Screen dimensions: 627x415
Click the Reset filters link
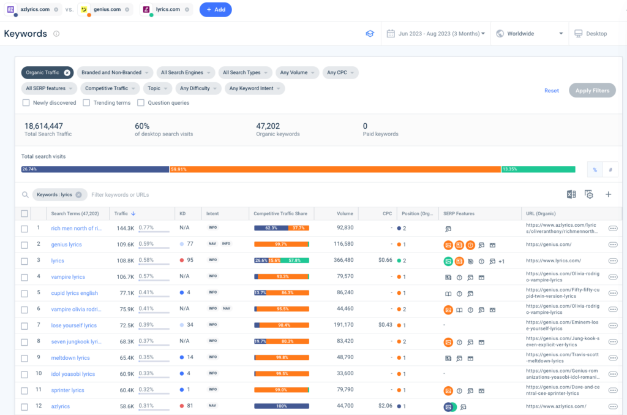point(551,91)
